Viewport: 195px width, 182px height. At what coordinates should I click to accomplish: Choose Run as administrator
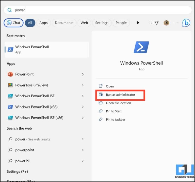pos(121,95)
